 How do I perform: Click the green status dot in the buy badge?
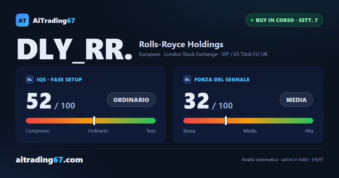[252, 20]
